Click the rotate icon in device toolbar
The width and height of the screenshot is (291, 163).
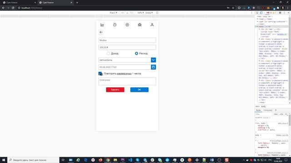tap(157, 13)
